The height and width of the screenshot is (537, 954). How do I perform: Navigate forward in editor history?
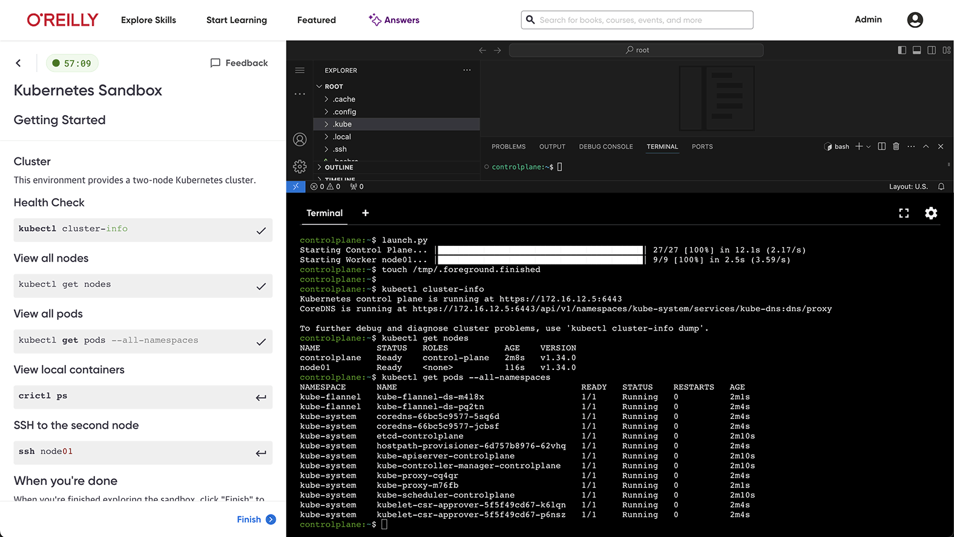498,50
